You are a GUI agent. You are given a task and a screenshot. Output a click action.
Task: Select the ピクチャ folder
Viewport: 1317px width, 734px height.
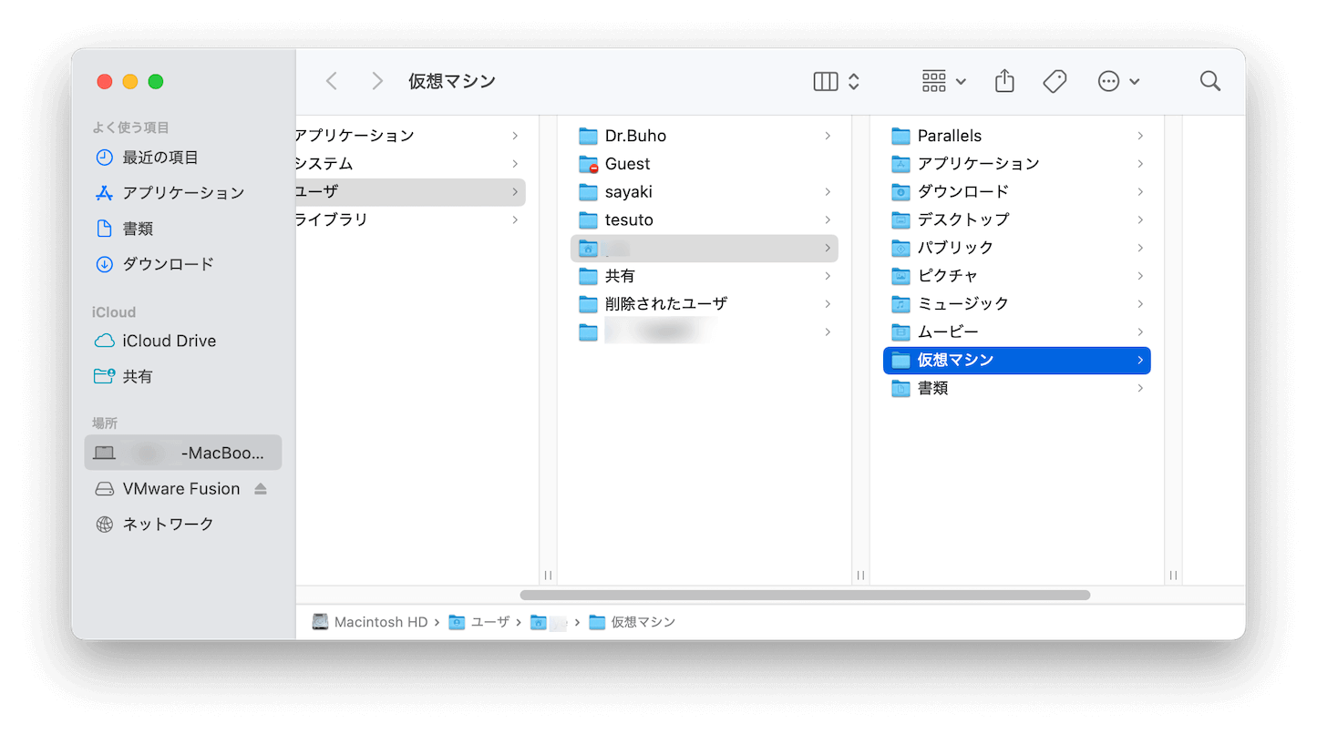point(1017,276)
